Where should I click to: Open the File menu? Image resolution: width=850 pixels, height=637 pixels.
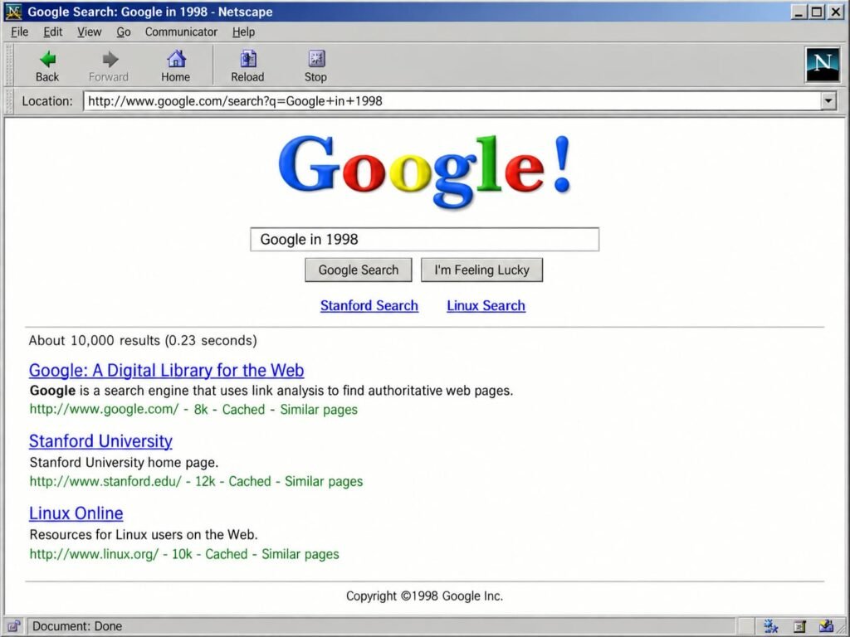pyautogui.click(x=20, y=32)
